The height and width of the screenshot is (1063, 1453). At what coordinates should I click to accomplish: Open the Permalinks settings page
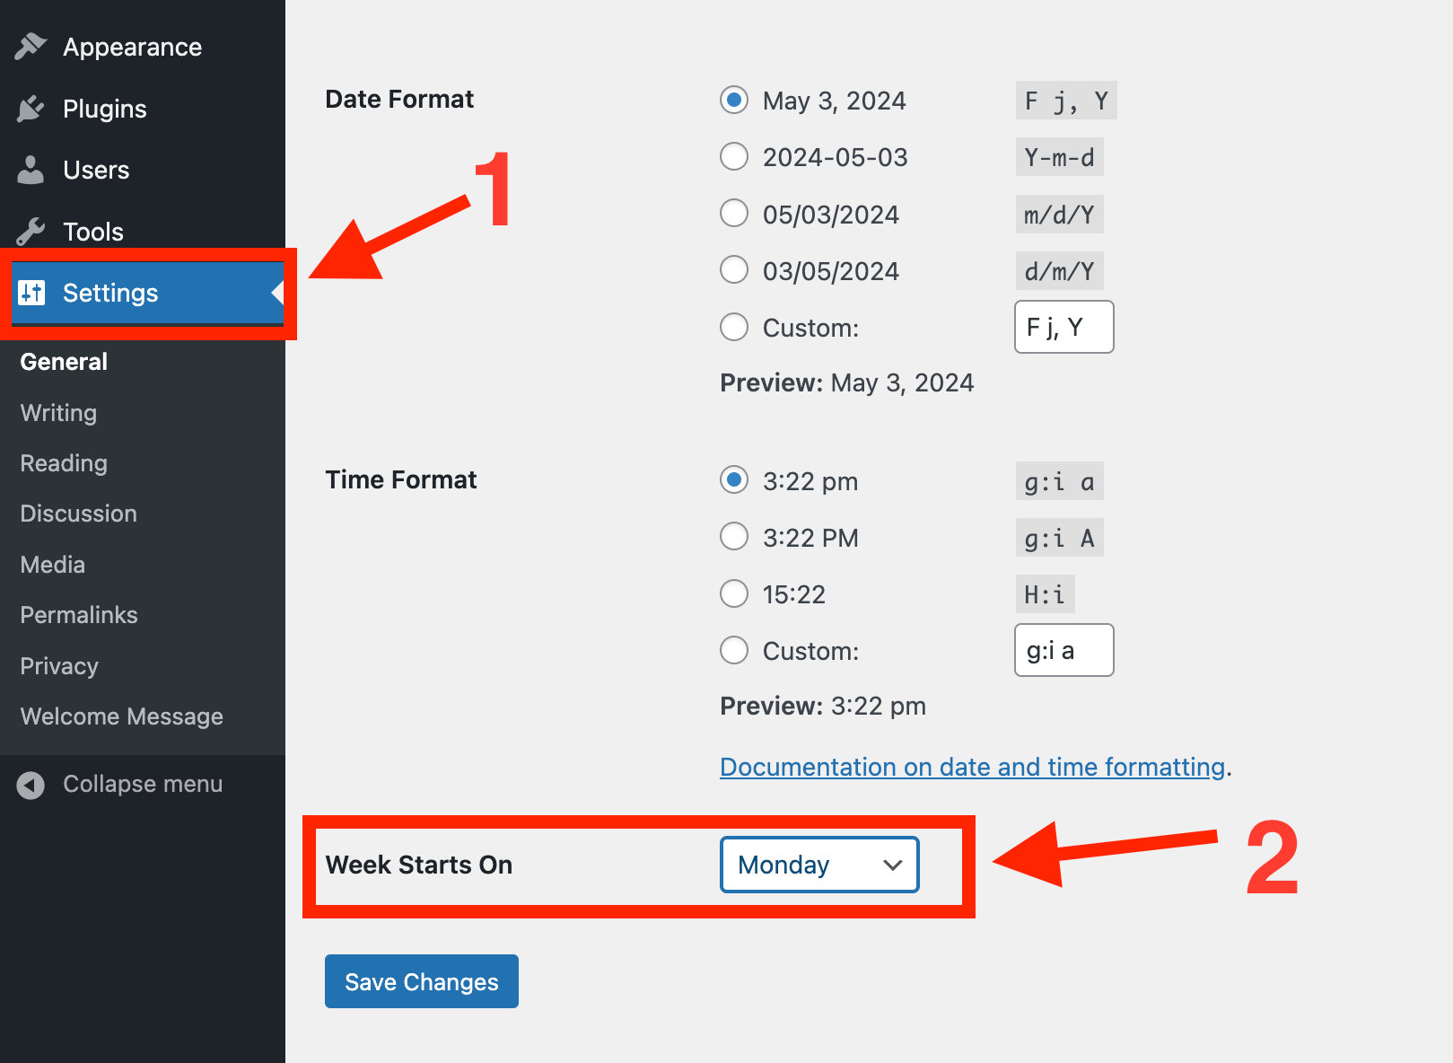(x=78, y=614)
